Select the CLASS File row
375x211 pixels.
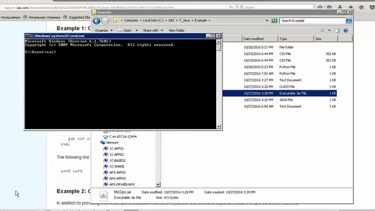click(x=279, y=87)
